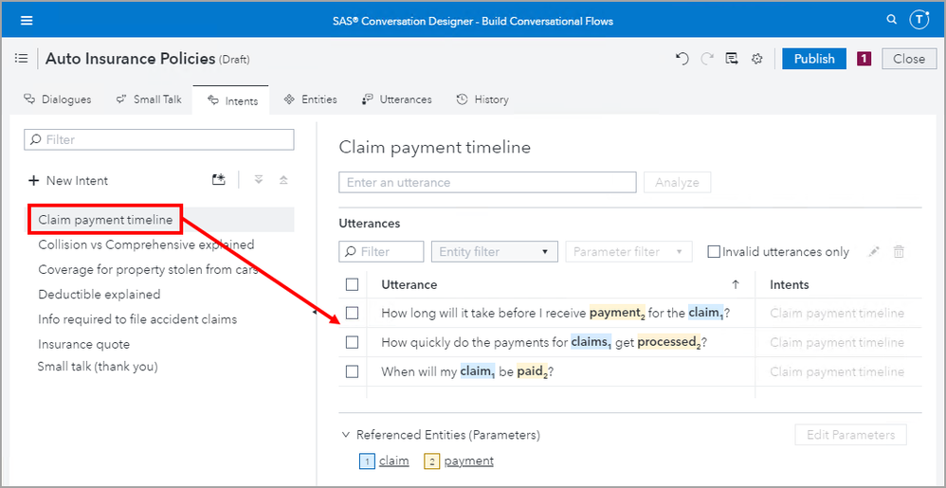The height and width of the screenshot is (488, 946).
Task: Select Deductible explained intent
Action: click(100, 295)
